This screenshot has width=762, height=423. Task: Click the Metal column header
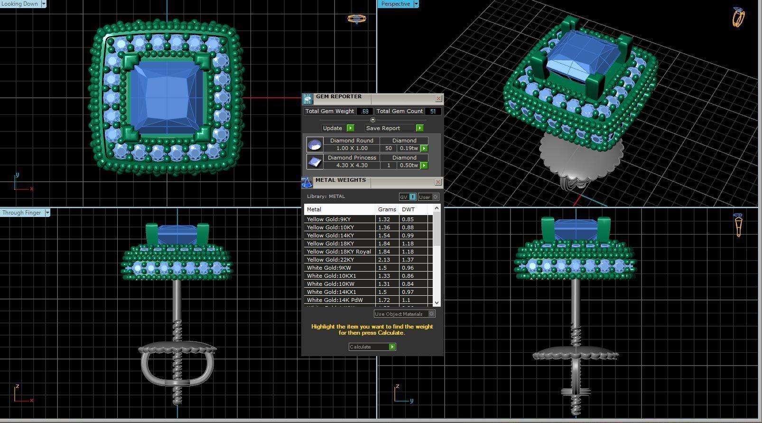click(340, 209)
